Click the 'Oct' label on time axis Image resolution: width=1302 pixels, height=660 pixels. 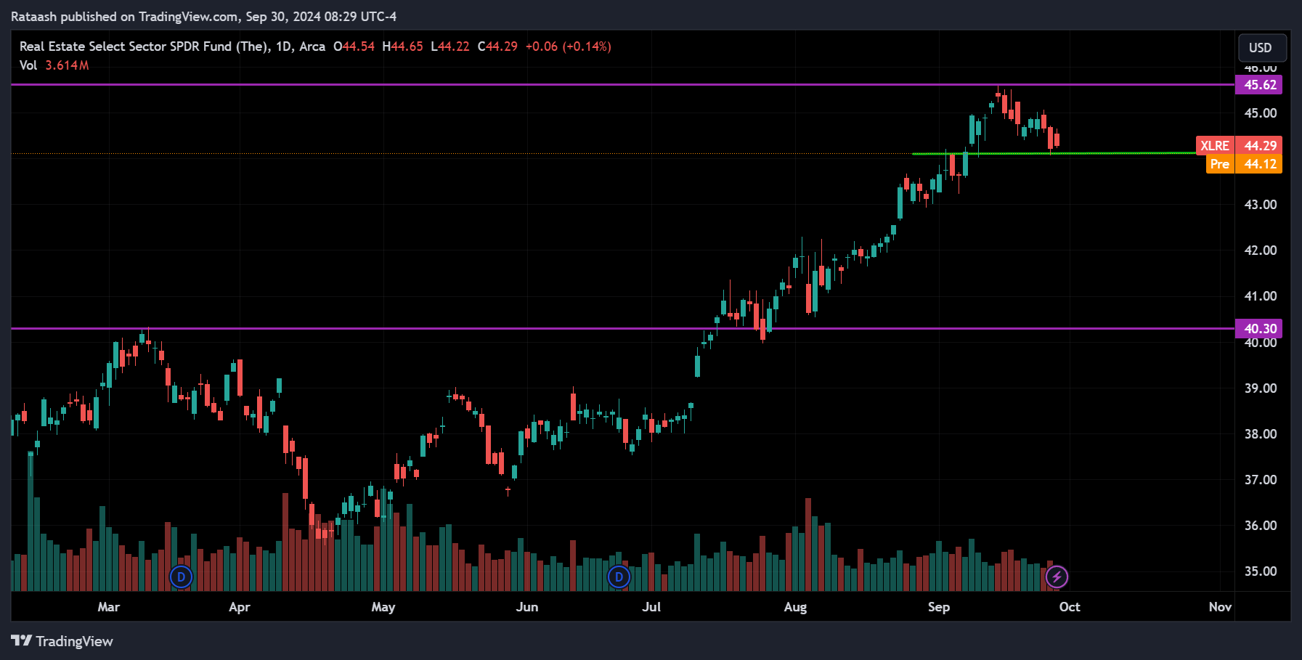(x=1070, y=607)
